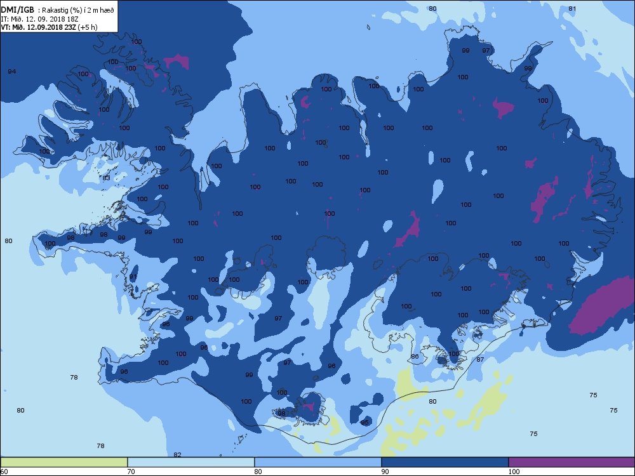Click the humidity value '94' on the map
The width and height of the screenshot is (635, 476).
pos(12,71)
